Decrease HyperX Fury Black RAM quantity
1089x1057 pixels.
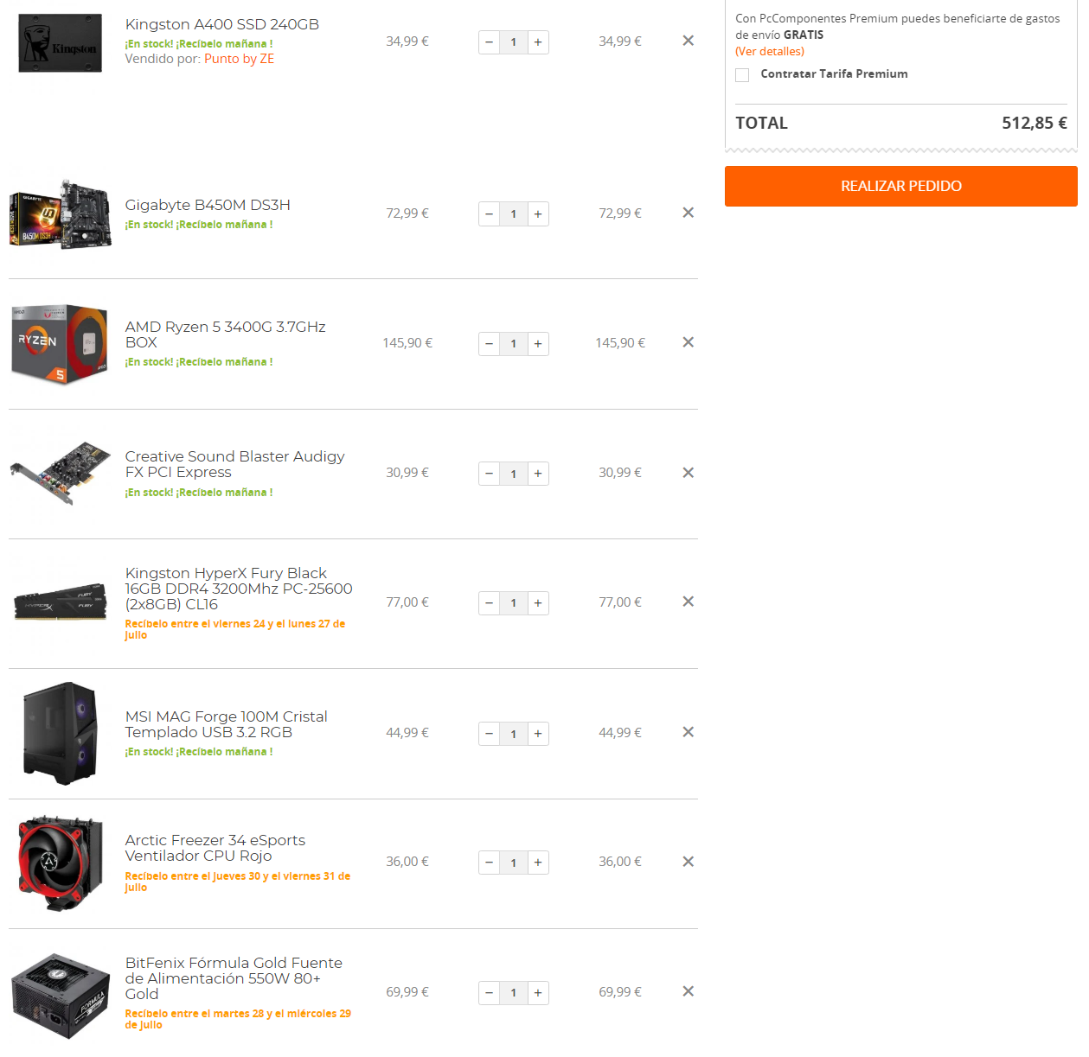click(x=490, y=603)
